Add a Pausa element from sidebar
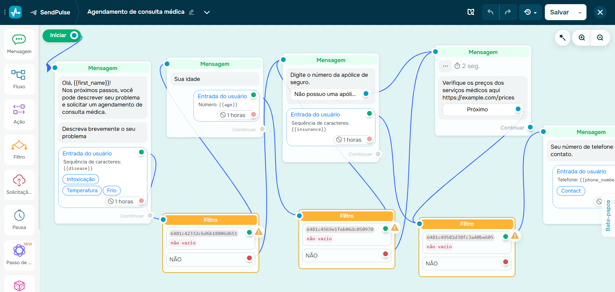615x292 pixels. point(19,220)
